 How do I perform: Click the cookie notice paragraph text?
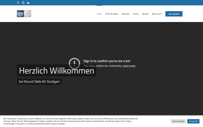point(71,121)
